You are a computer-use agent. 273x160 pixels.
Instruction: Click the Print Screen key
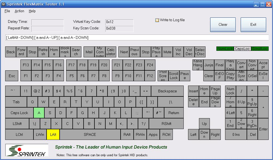[x=163, y=76]
